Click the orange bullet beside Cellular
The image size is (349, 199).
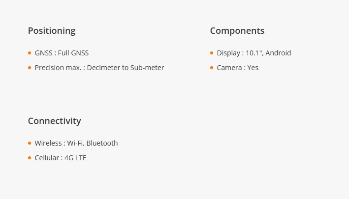click(30, 158)
